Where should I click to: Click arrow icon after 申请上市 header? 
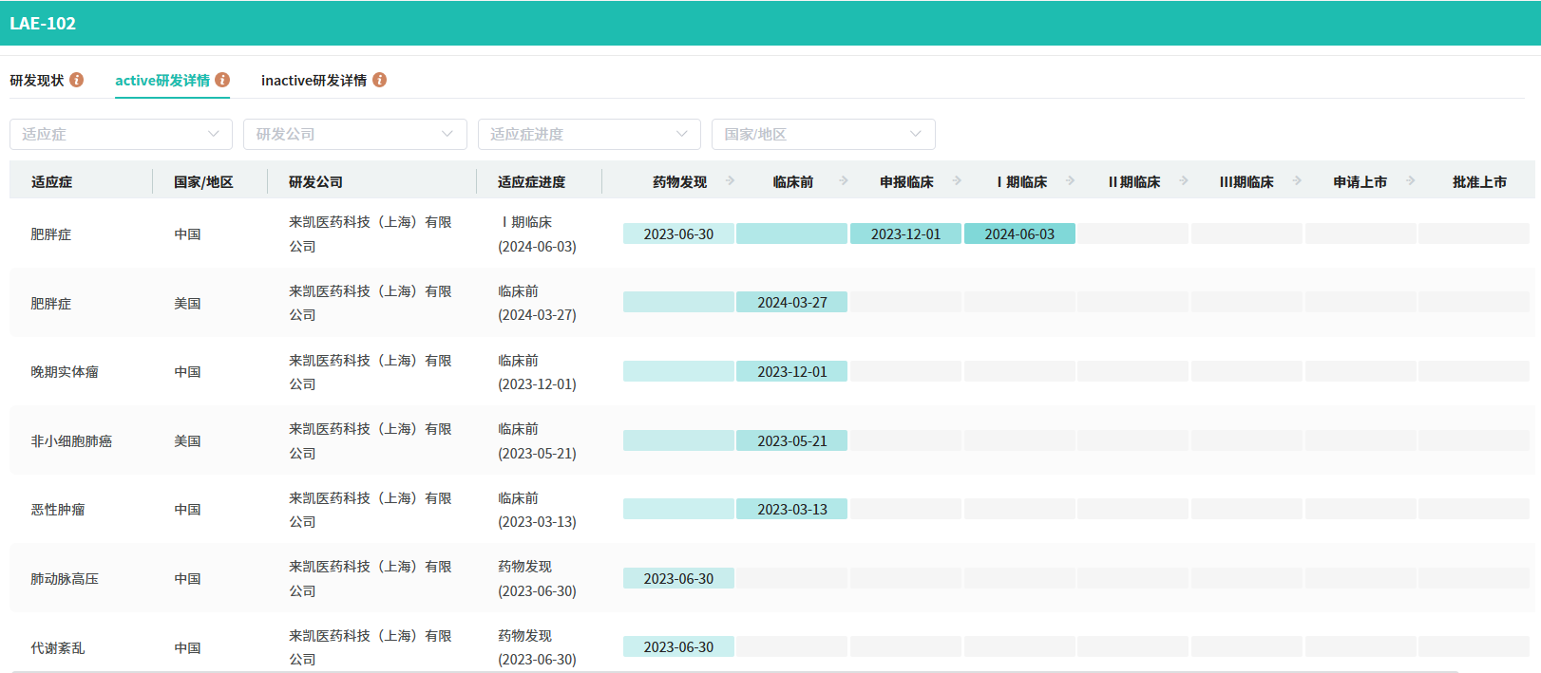[x=1411, y=180]
